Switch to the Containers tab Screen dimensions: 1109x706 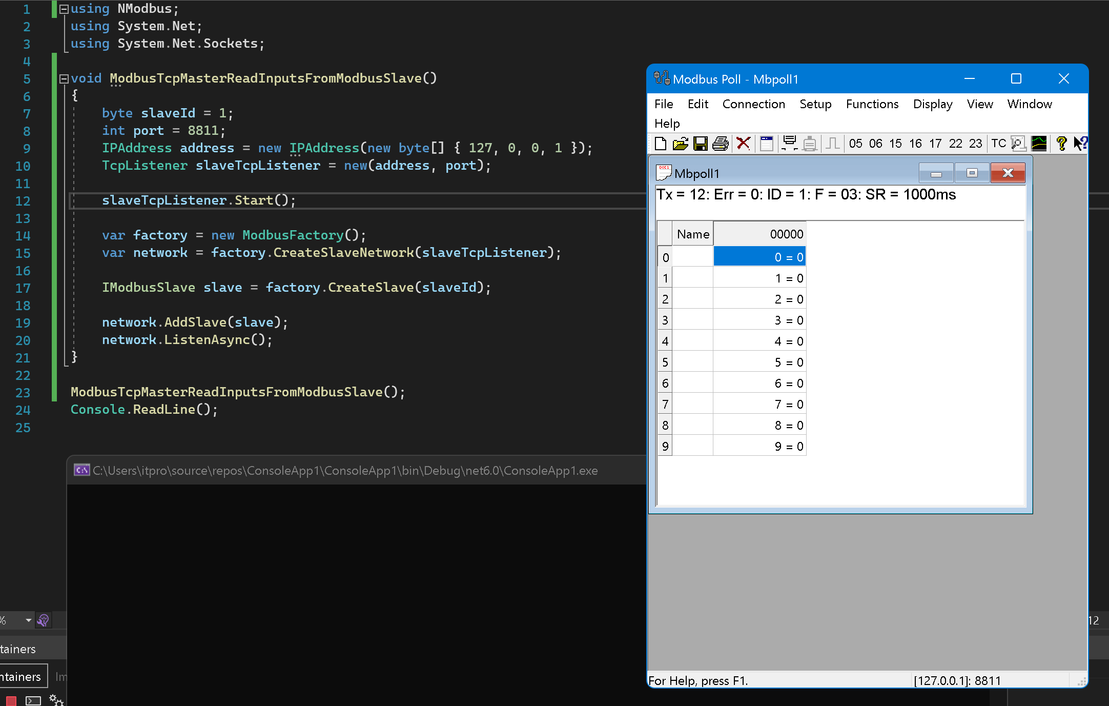pyautogui.click(x=20, y=676)
